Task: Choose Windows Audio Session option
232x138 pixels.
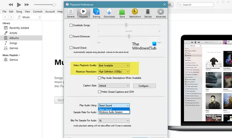Action: pos(114,112)
